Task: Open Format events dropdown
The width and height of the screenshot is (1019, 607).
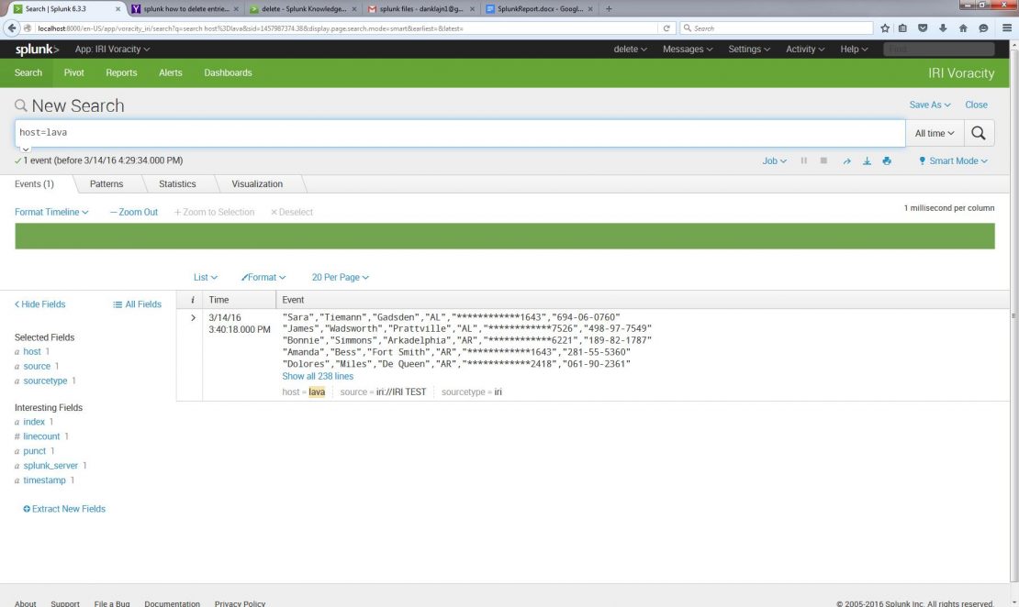Action: 263,277
